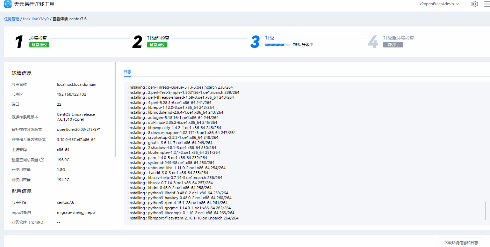Click log line 4:perl-5.28.3-6
Screen dimensions: 490x247
pyautogui.click(x=170, y=103)
